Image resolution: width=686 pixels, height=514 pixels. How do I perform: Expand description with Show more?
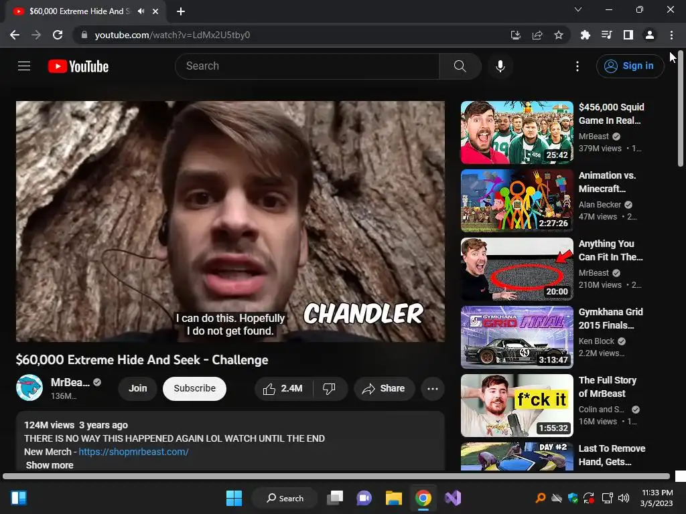coord(50,465)
